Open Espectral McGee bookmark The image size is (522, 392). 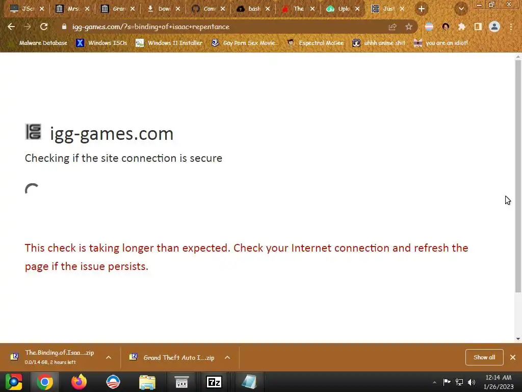315,43
